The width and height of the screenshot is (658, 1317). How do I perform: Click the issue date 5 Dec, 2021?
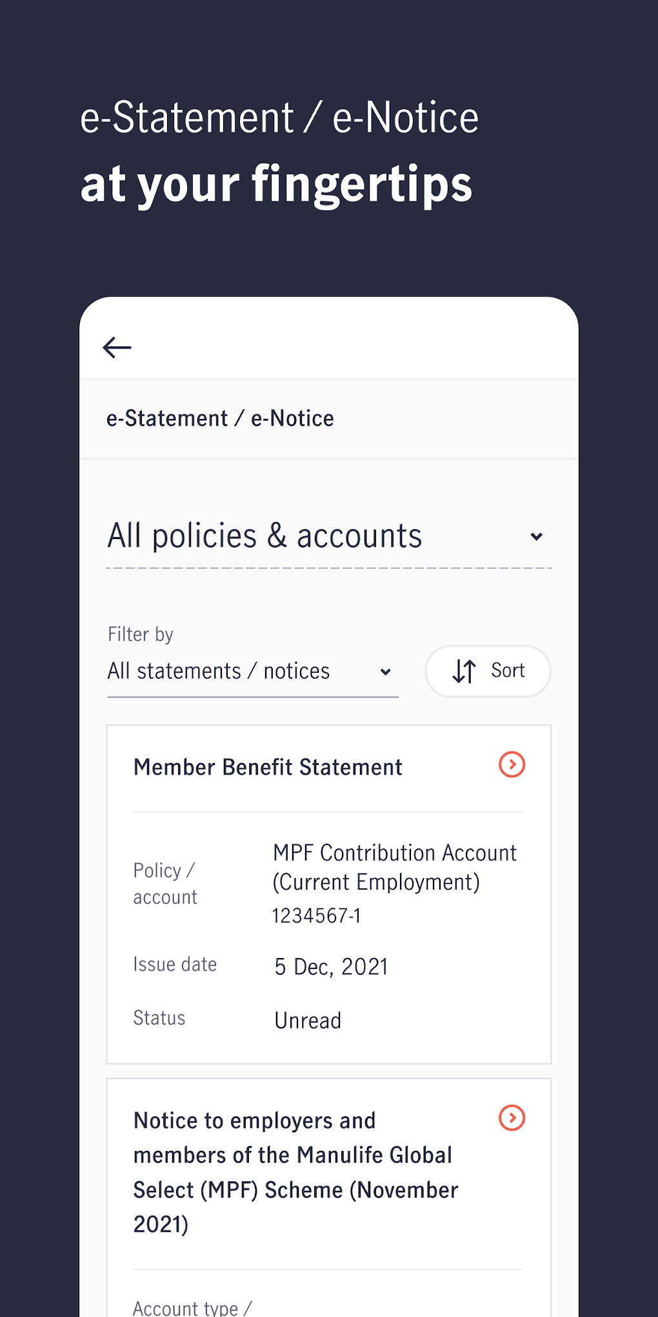(x=331, y=966)
